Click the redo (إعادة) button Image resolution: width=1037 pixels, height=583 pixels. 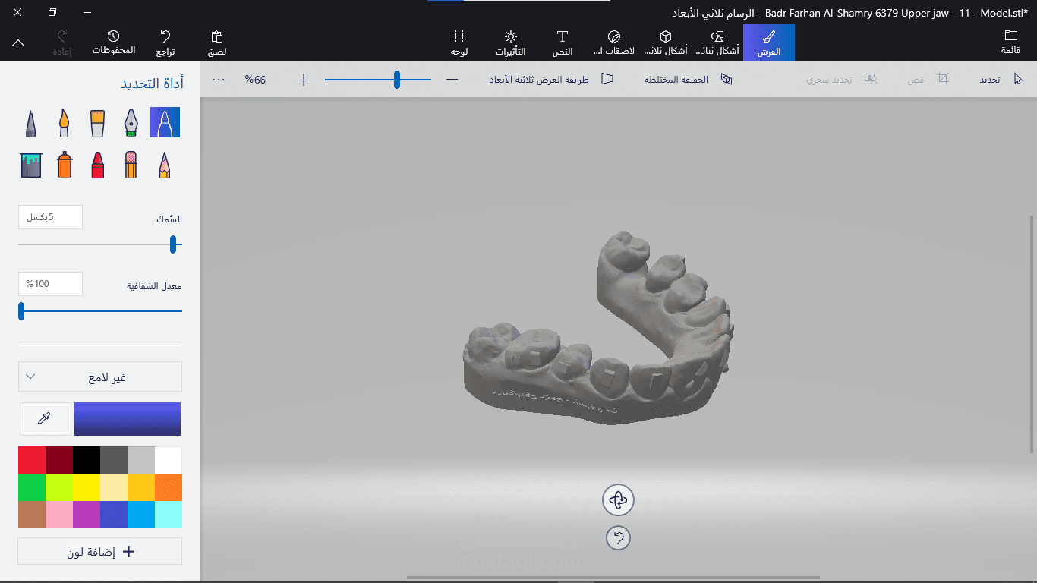click(x=62, y=43)
